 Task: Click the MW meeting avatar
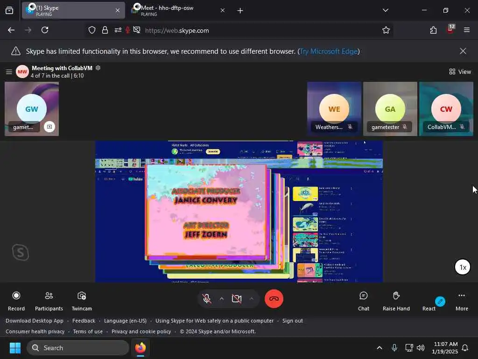point(22,72)
